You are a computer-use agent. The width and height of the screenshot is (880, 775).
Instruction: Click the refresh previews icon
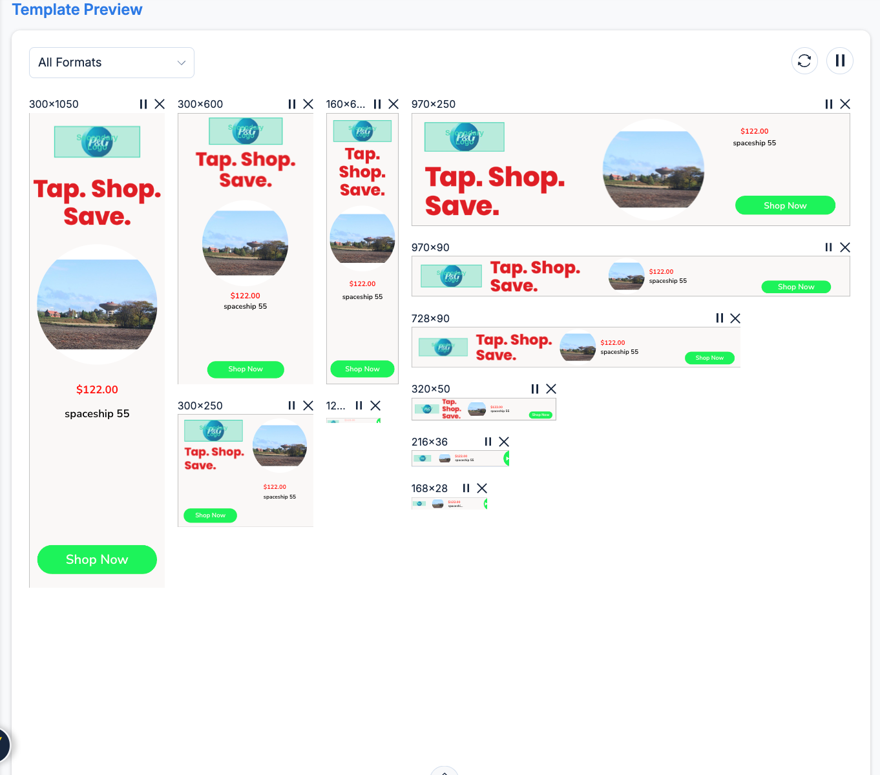coord(804,61)
